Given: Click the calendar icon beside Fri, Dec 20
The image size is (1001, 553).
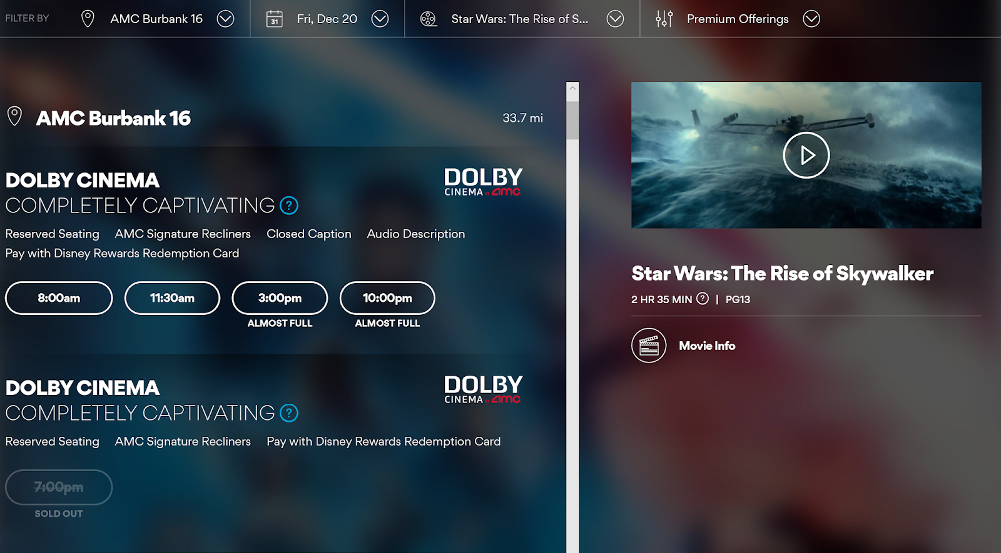Looking at the screenshot, I should [275, 19].
